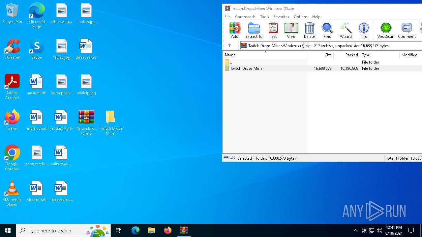
Task: Open the Windows Start menu
Action: (8, 230)
